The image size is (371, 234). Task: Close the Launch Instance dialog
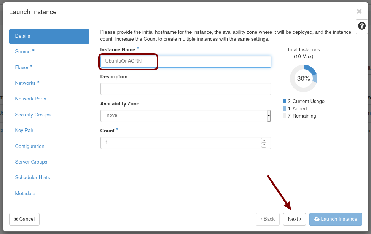coord(359,11)
